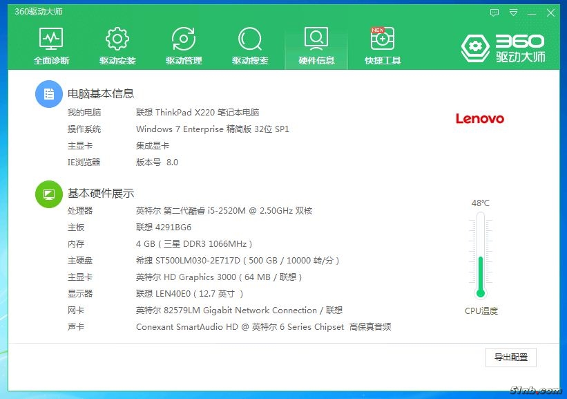Close the 360驱动大师 window
Image resolution: width=567 pixels, height=399 pixels.
click(x=550, y=13)
